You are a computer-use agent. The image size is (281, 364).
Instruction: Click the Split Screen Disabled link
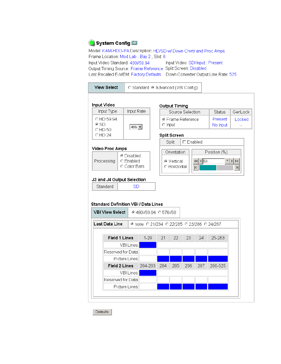pyautogui.click(x=198, y=68)
